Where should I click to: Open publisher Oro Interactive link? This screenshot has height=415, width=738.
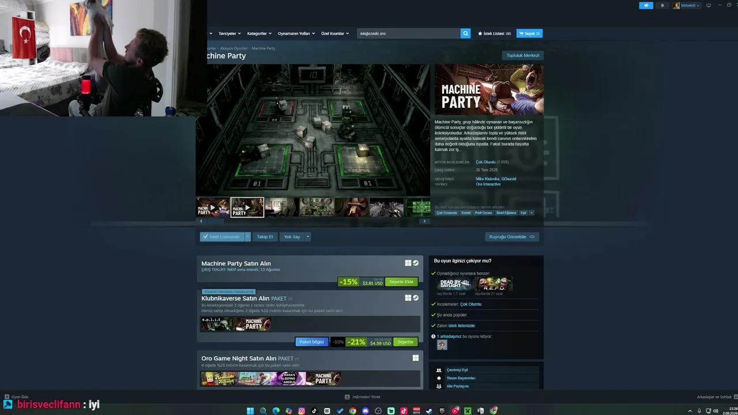[488, 184]
